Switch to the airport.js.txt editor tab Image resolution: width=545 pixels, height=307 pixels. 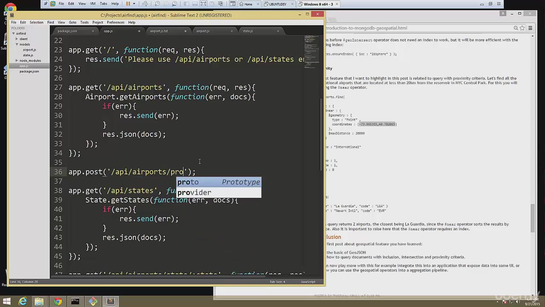click(x=159, y=31)
